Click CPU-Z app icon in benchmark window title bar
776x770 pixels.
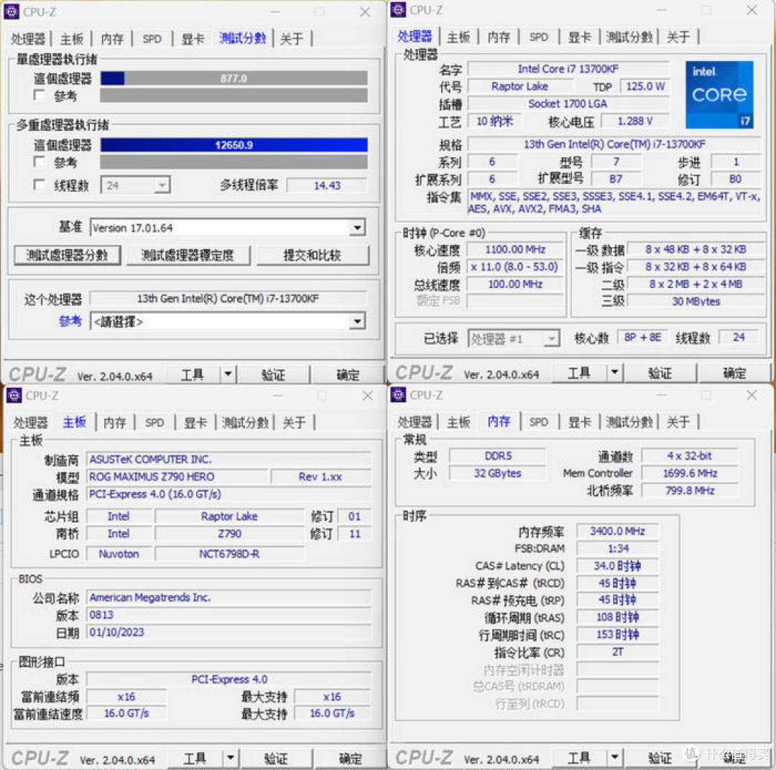pyautogui.click(x=11, y=11)
